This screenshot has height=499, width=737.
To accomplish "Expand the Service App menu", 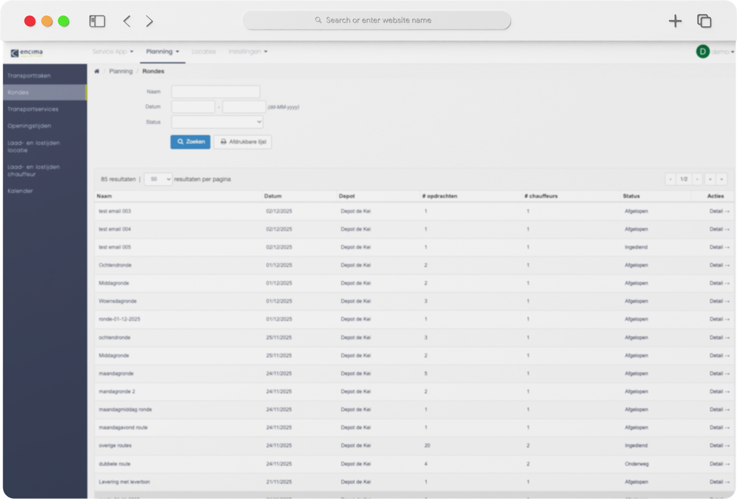I will point(112,52).
